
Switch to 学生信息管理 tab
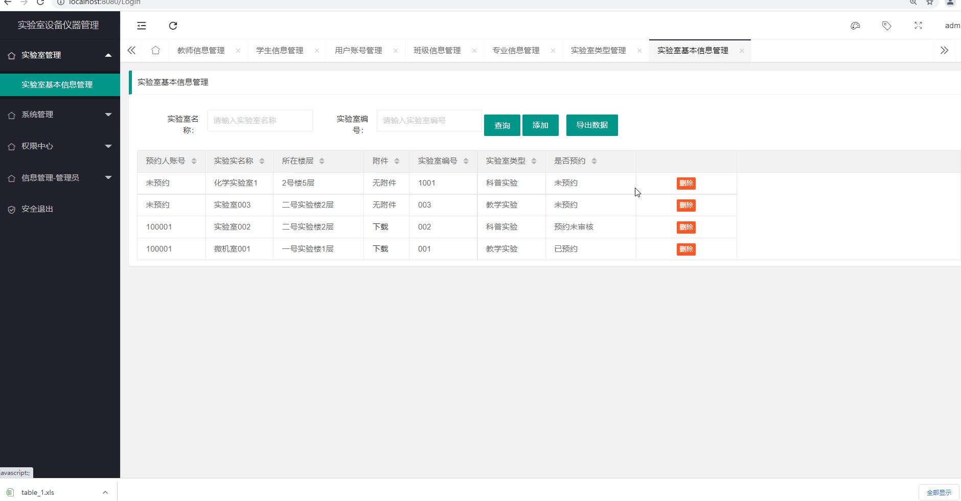click(x=280, y=51)
